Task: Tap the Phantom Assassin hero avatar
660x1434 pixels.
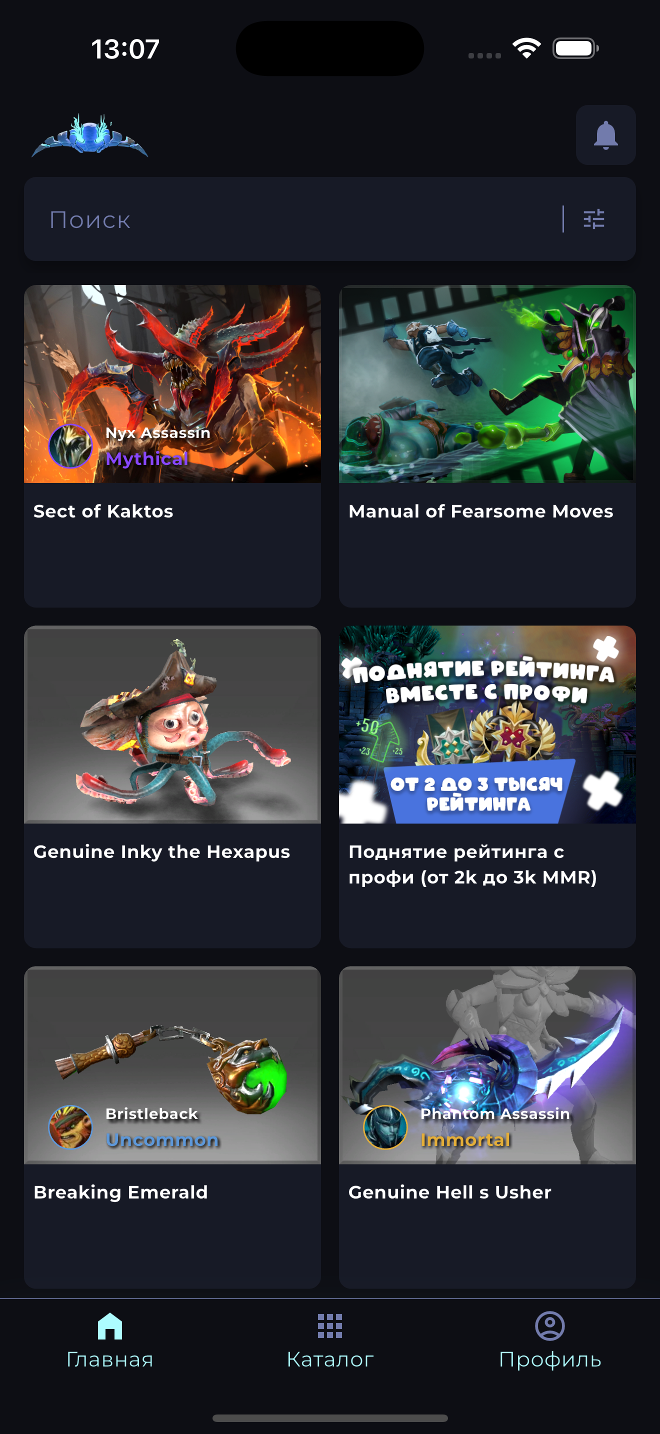Action: 385,1126
